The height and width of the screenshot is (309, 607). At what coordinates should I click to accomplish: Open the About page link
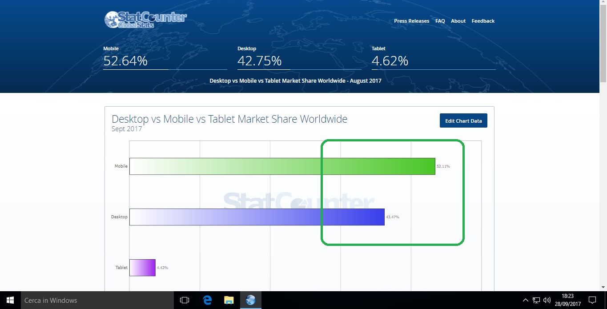(458, 21)
